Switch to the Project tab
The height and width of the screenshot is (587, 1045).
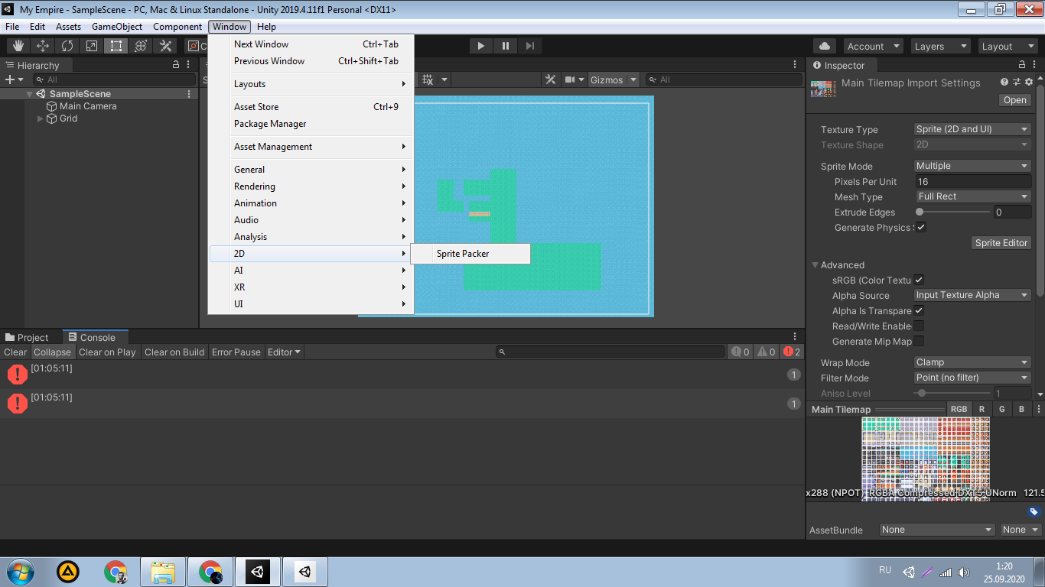[x=27, y=337]
